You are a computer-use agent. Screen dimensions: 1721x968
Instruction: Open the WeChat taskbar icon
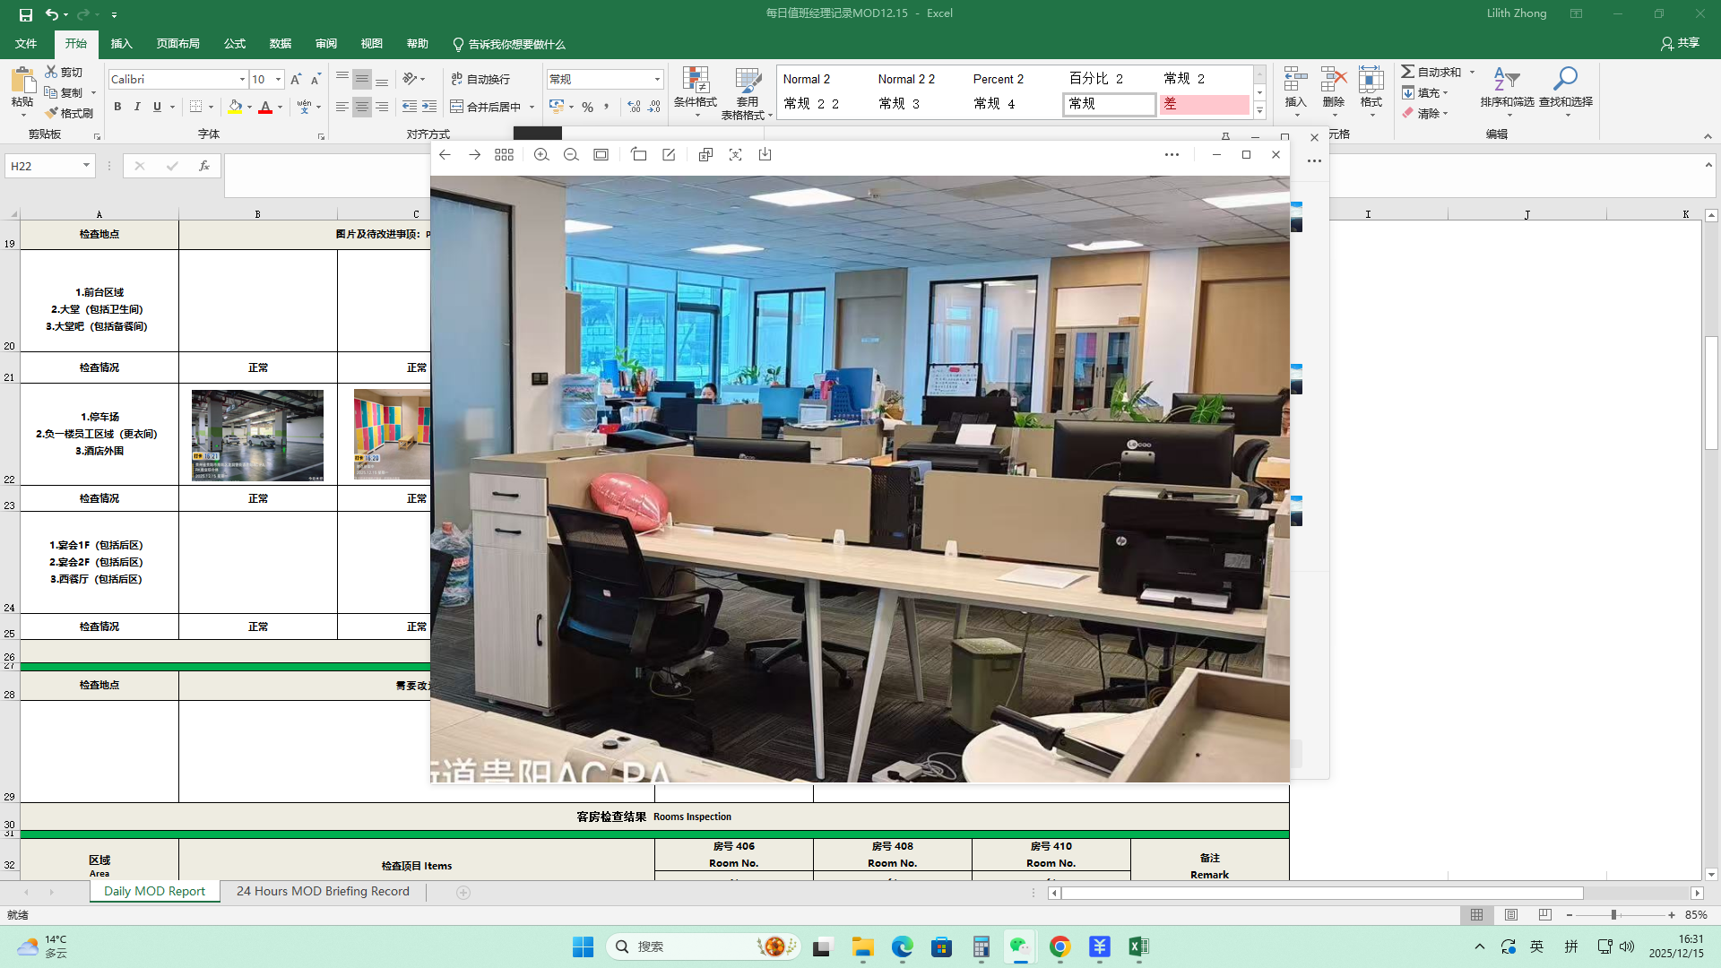pyautogui.click(x=1019, y=946)
